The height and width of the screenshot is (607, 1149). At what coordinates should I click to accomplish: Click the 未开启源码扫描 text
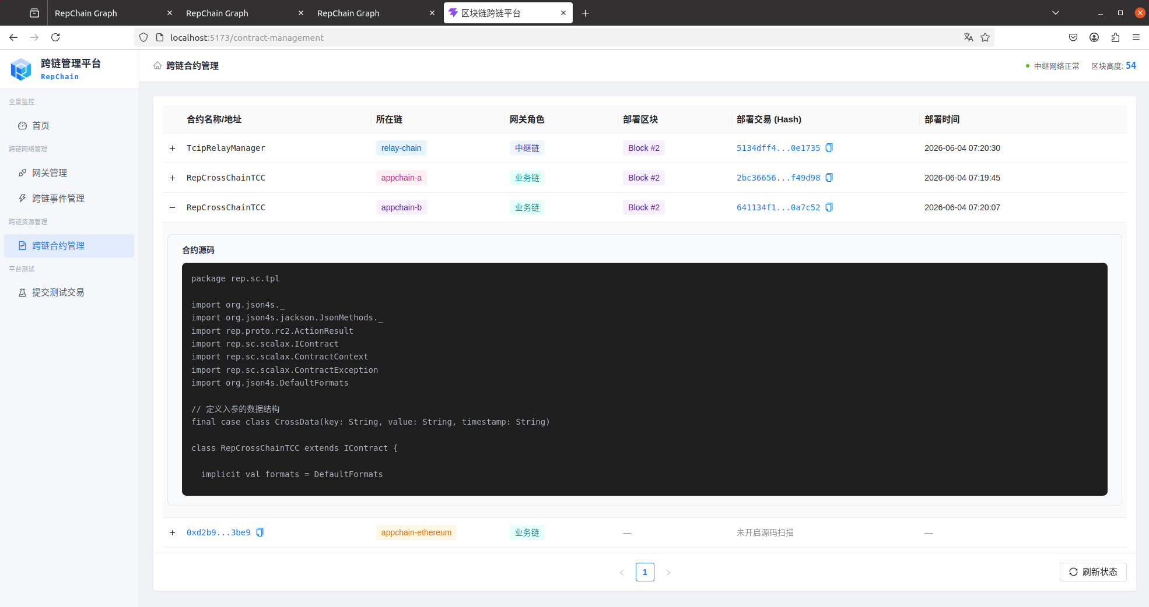765,532
